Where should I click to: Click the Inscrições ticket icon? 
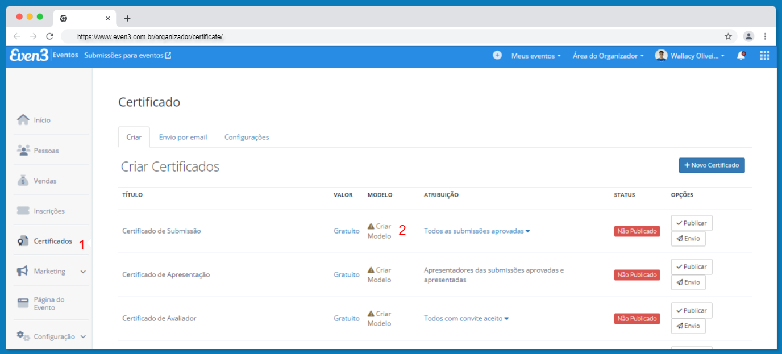23,211
